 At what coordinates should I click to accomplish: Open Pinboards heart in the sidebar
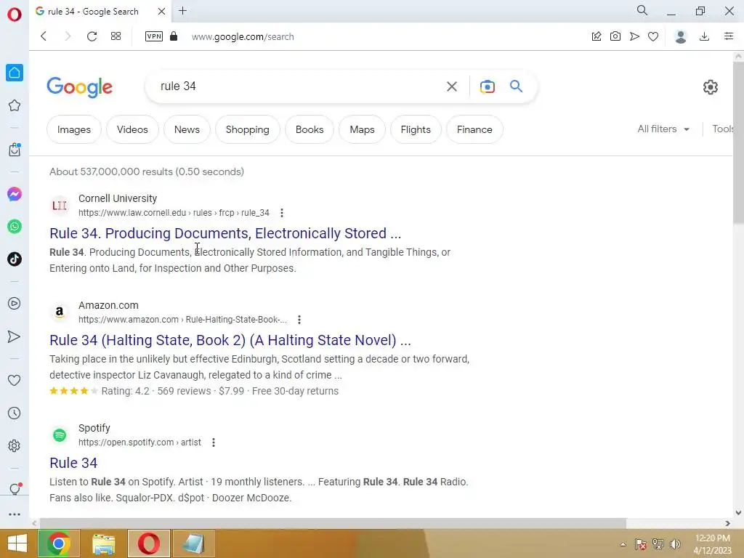pyautogui.click(x=15, y=380)
